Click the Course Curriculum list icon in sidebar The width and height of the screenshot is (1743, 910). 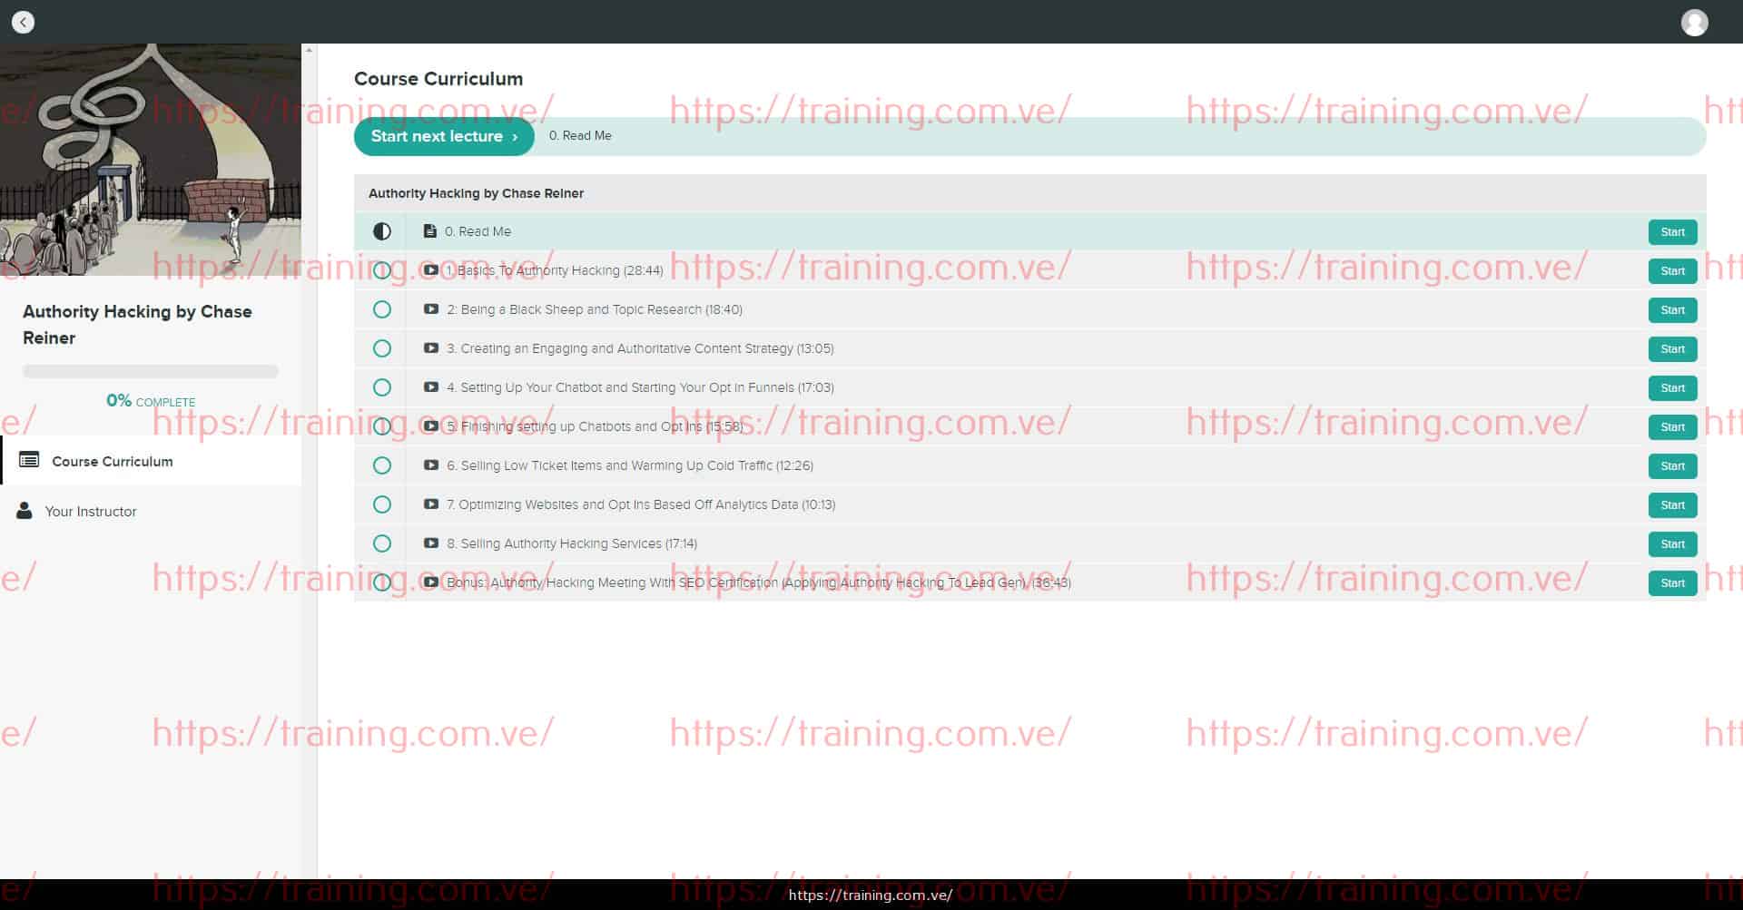coord(29,460)
